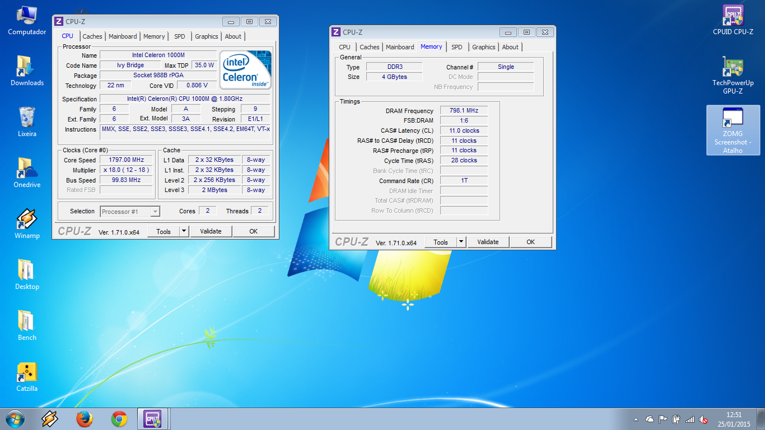765x430 pixels.
Task: Click the muted volume tray icon
Action: (x=703, y=419)
